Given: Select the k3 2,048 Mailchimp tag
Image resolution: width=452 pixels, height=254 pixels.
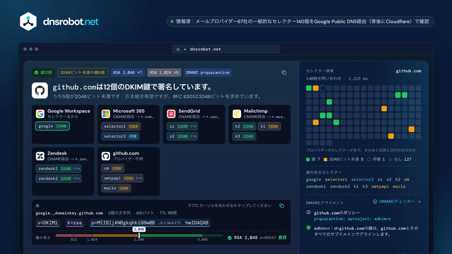Looking at the screenshot, I should 244,136.
